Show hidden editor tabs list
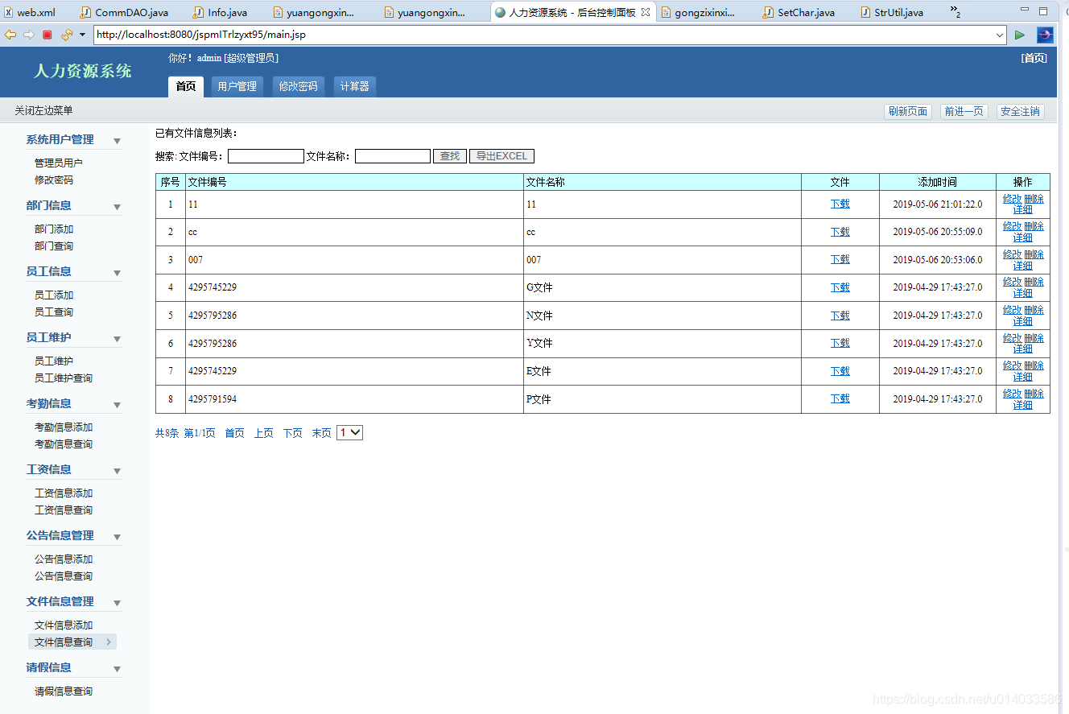Viewport: 1069px width, 714px height. 955,11
